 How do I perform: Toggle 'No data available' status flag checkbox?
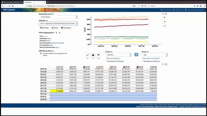coord(41,53)
